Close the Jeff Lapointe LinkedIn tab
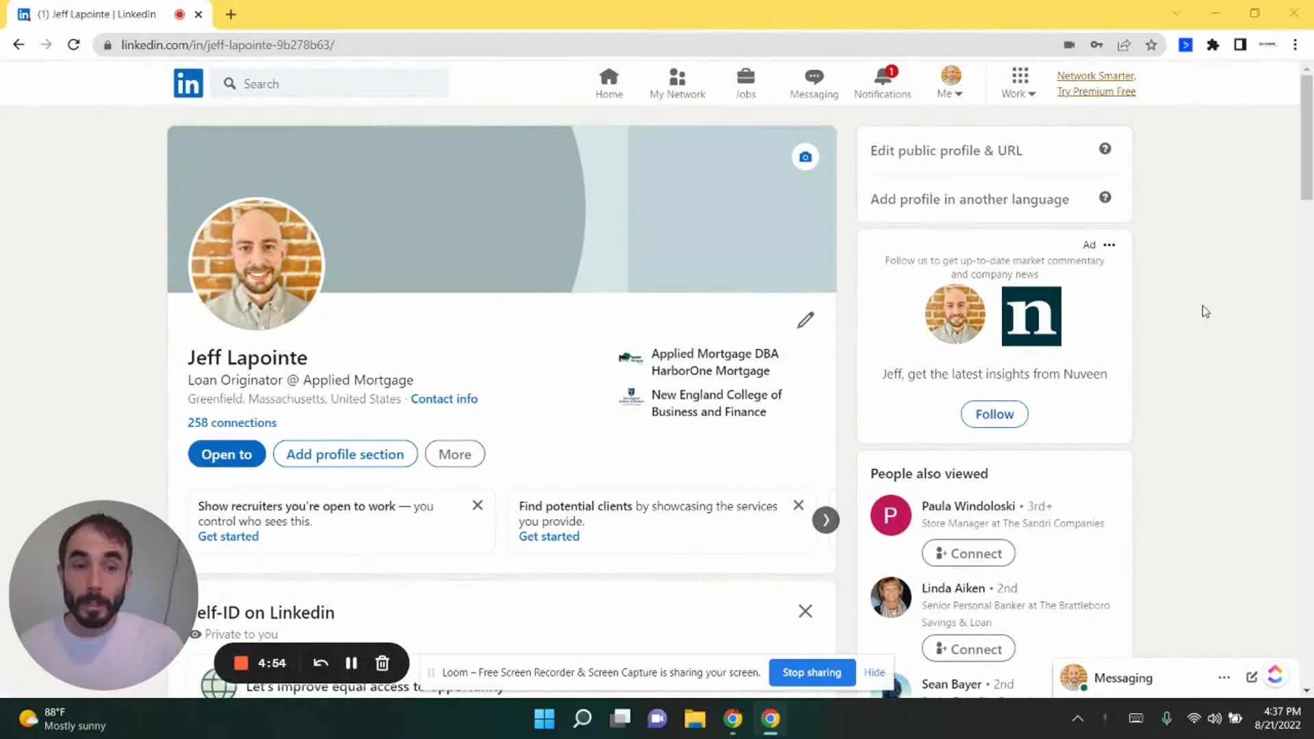This screenshot has height=739, width=1314. [x=198, y=14]
